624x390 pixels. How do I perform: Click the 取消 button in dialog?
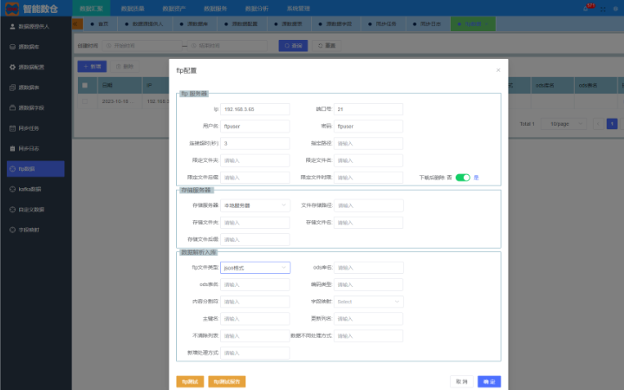point(462,381)
